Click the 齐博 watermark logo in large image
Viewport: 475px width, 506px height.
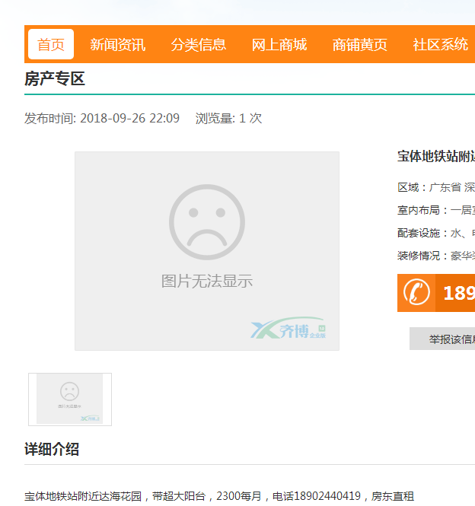tap(288, 329)
